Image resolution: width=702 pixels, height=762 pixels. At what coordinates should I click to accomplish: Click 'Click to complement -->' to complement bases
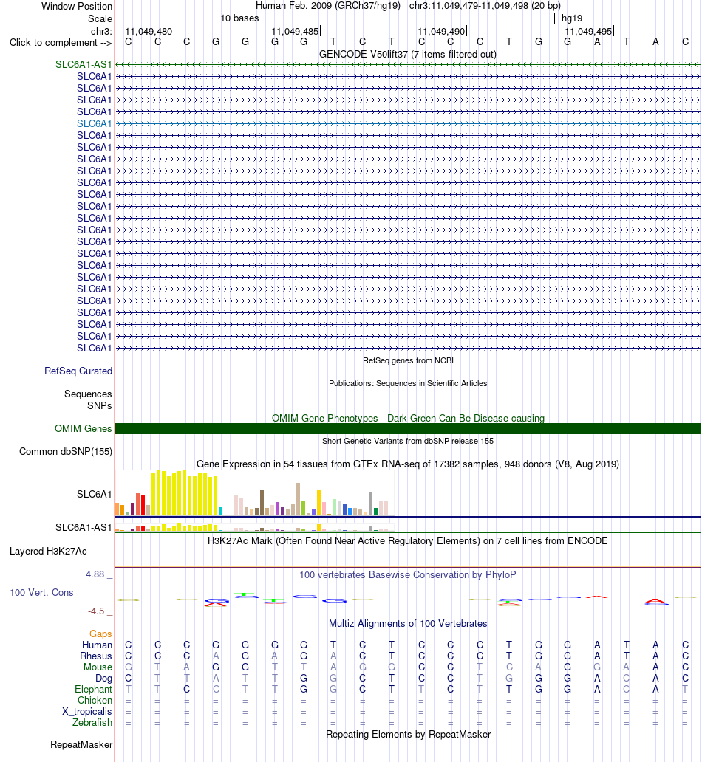61,43
